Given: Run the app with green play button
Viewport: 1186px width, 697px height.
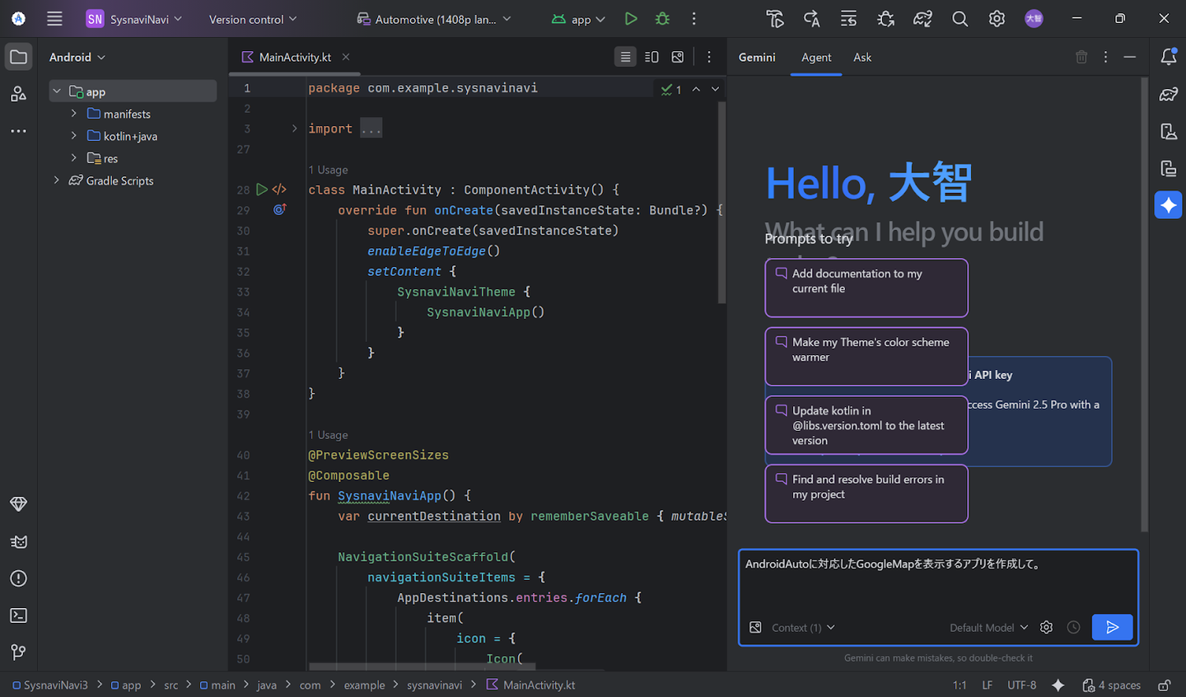Looking at the screenshot, I should 631,19.
